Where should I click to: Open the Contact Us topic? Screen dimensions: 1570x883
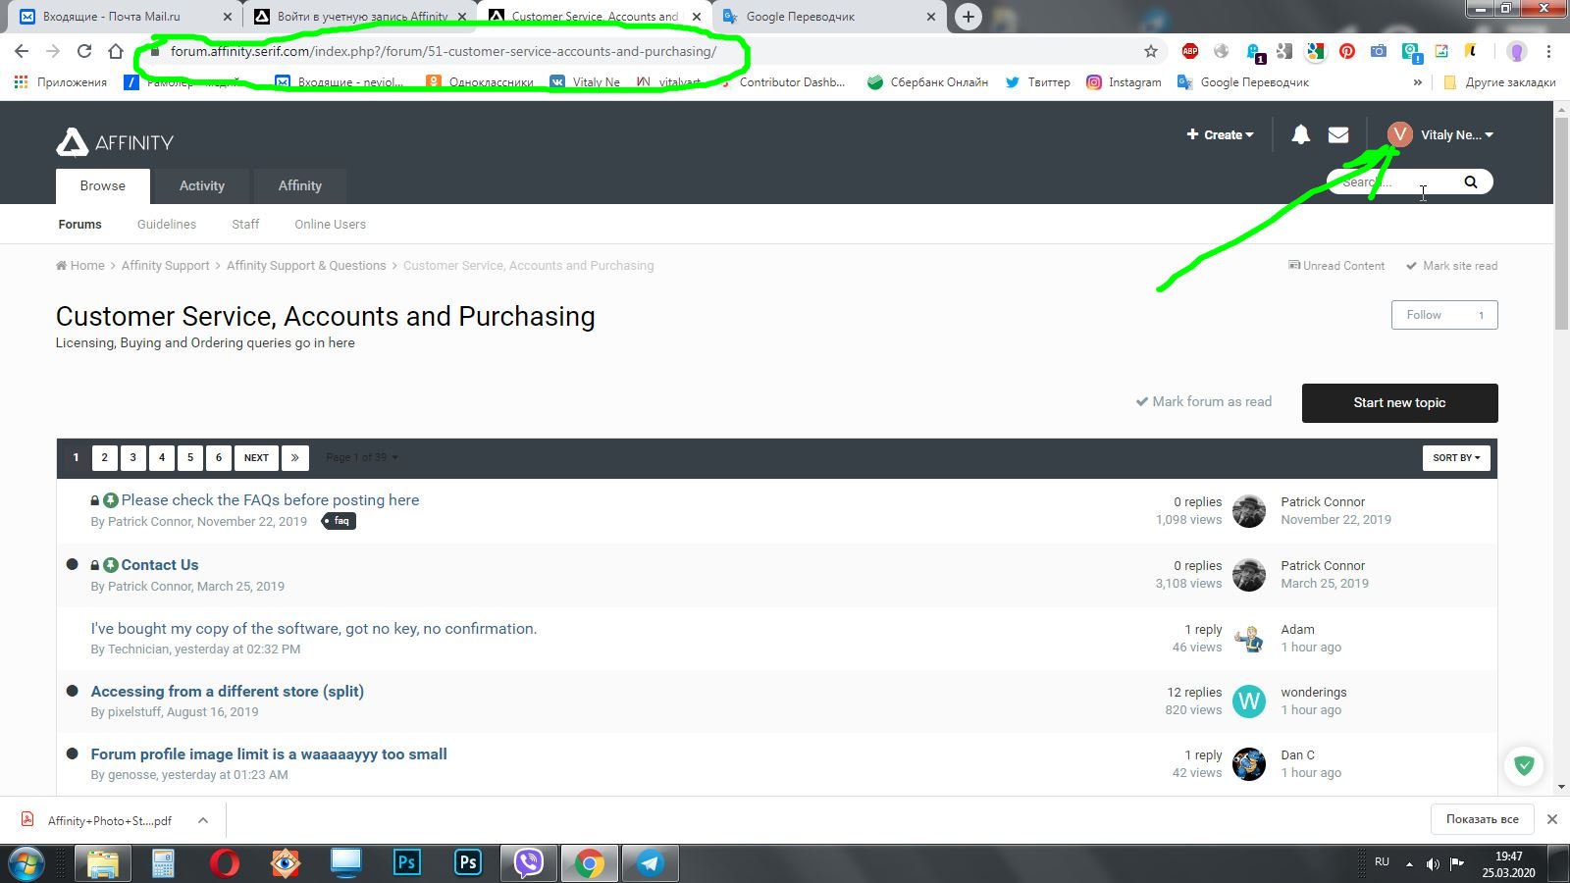click(x=160, y=565)
